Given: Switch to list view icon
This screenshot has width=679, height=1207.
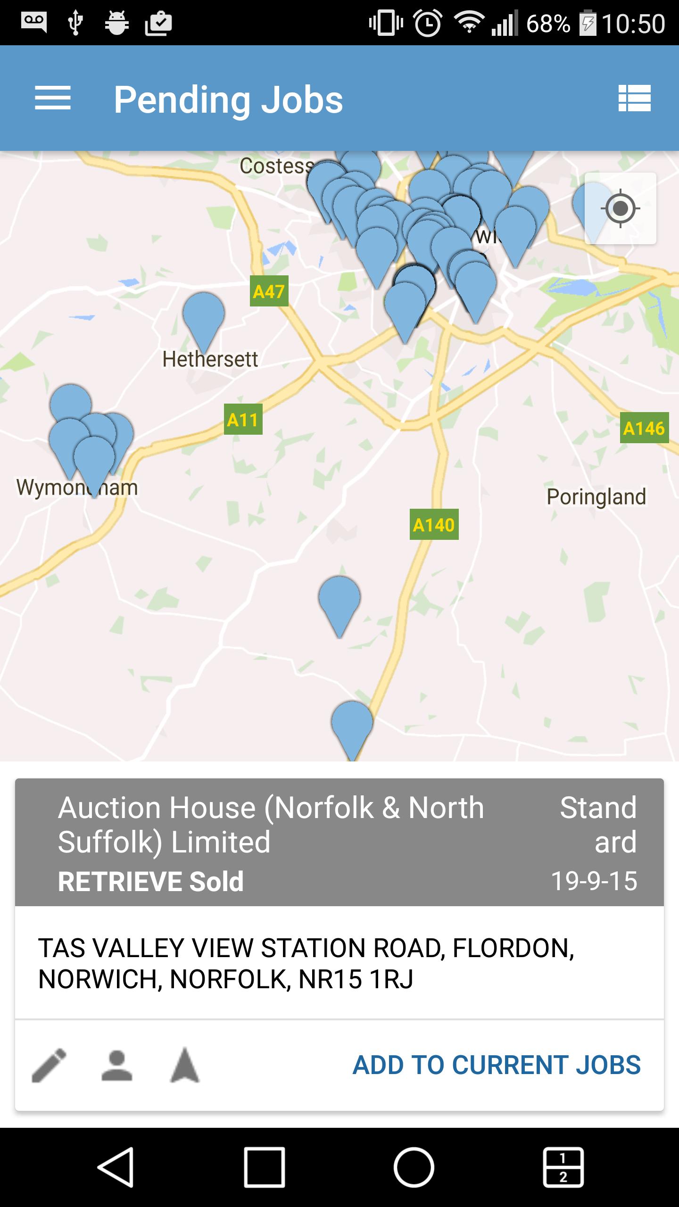Looking at the screenshot, I should coord(634,99).
